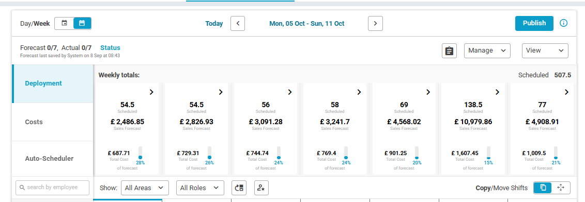Viewport: 585px width, 202px height.
Task: Click the £ 687.71 total cost value
Action: point(119,153)
